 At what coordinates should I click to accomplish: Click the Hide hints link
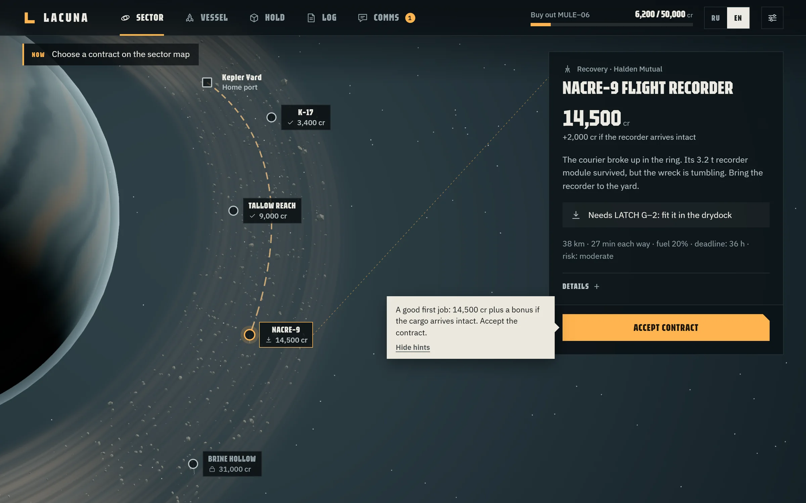tap(413, 347)
